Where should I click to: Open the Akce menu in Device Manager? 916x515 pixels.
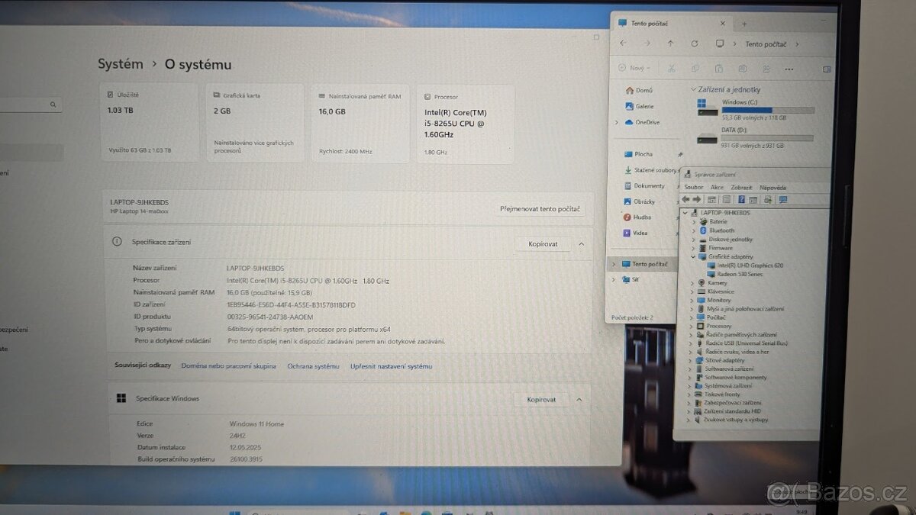click(x=716, y=187)
